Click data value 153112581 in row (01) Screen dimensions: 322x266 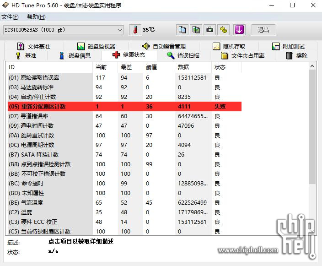pos(192,78)
